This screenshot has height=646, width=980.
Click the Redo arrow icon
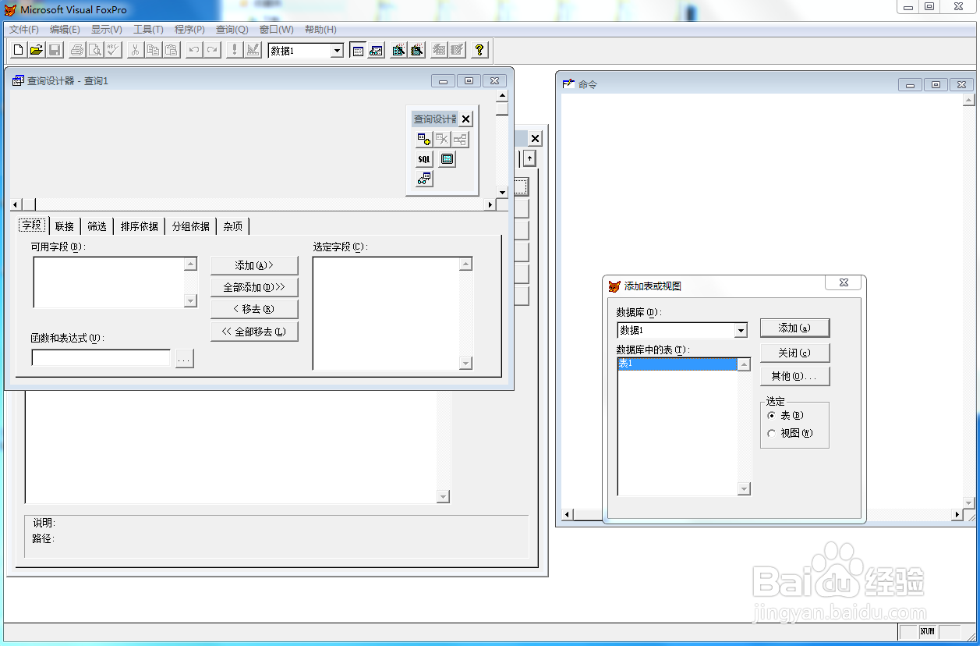[211, 51]
